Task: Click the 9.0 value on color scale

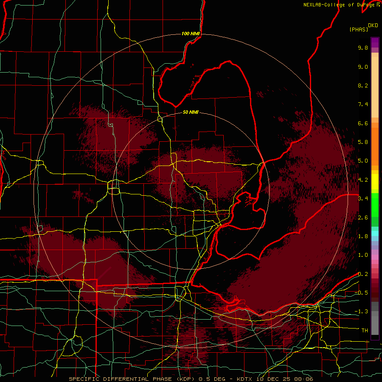Action: coord(363,67)
